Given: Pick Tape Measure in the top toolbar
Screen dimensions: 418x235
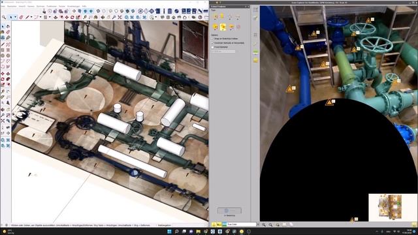Looking at the screenshot, I should click(x=85, y=17).
